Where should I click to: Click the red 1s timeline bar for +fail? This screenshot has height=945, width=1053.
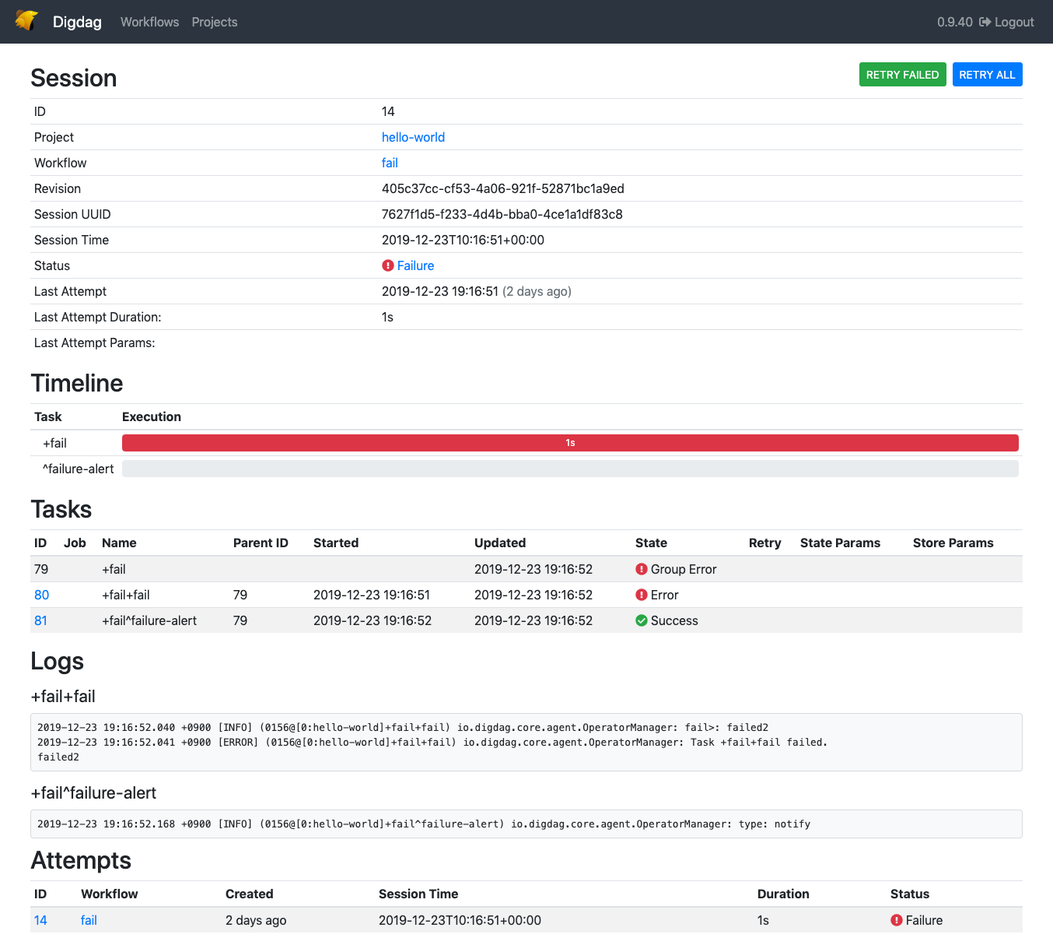coord(570,442)
